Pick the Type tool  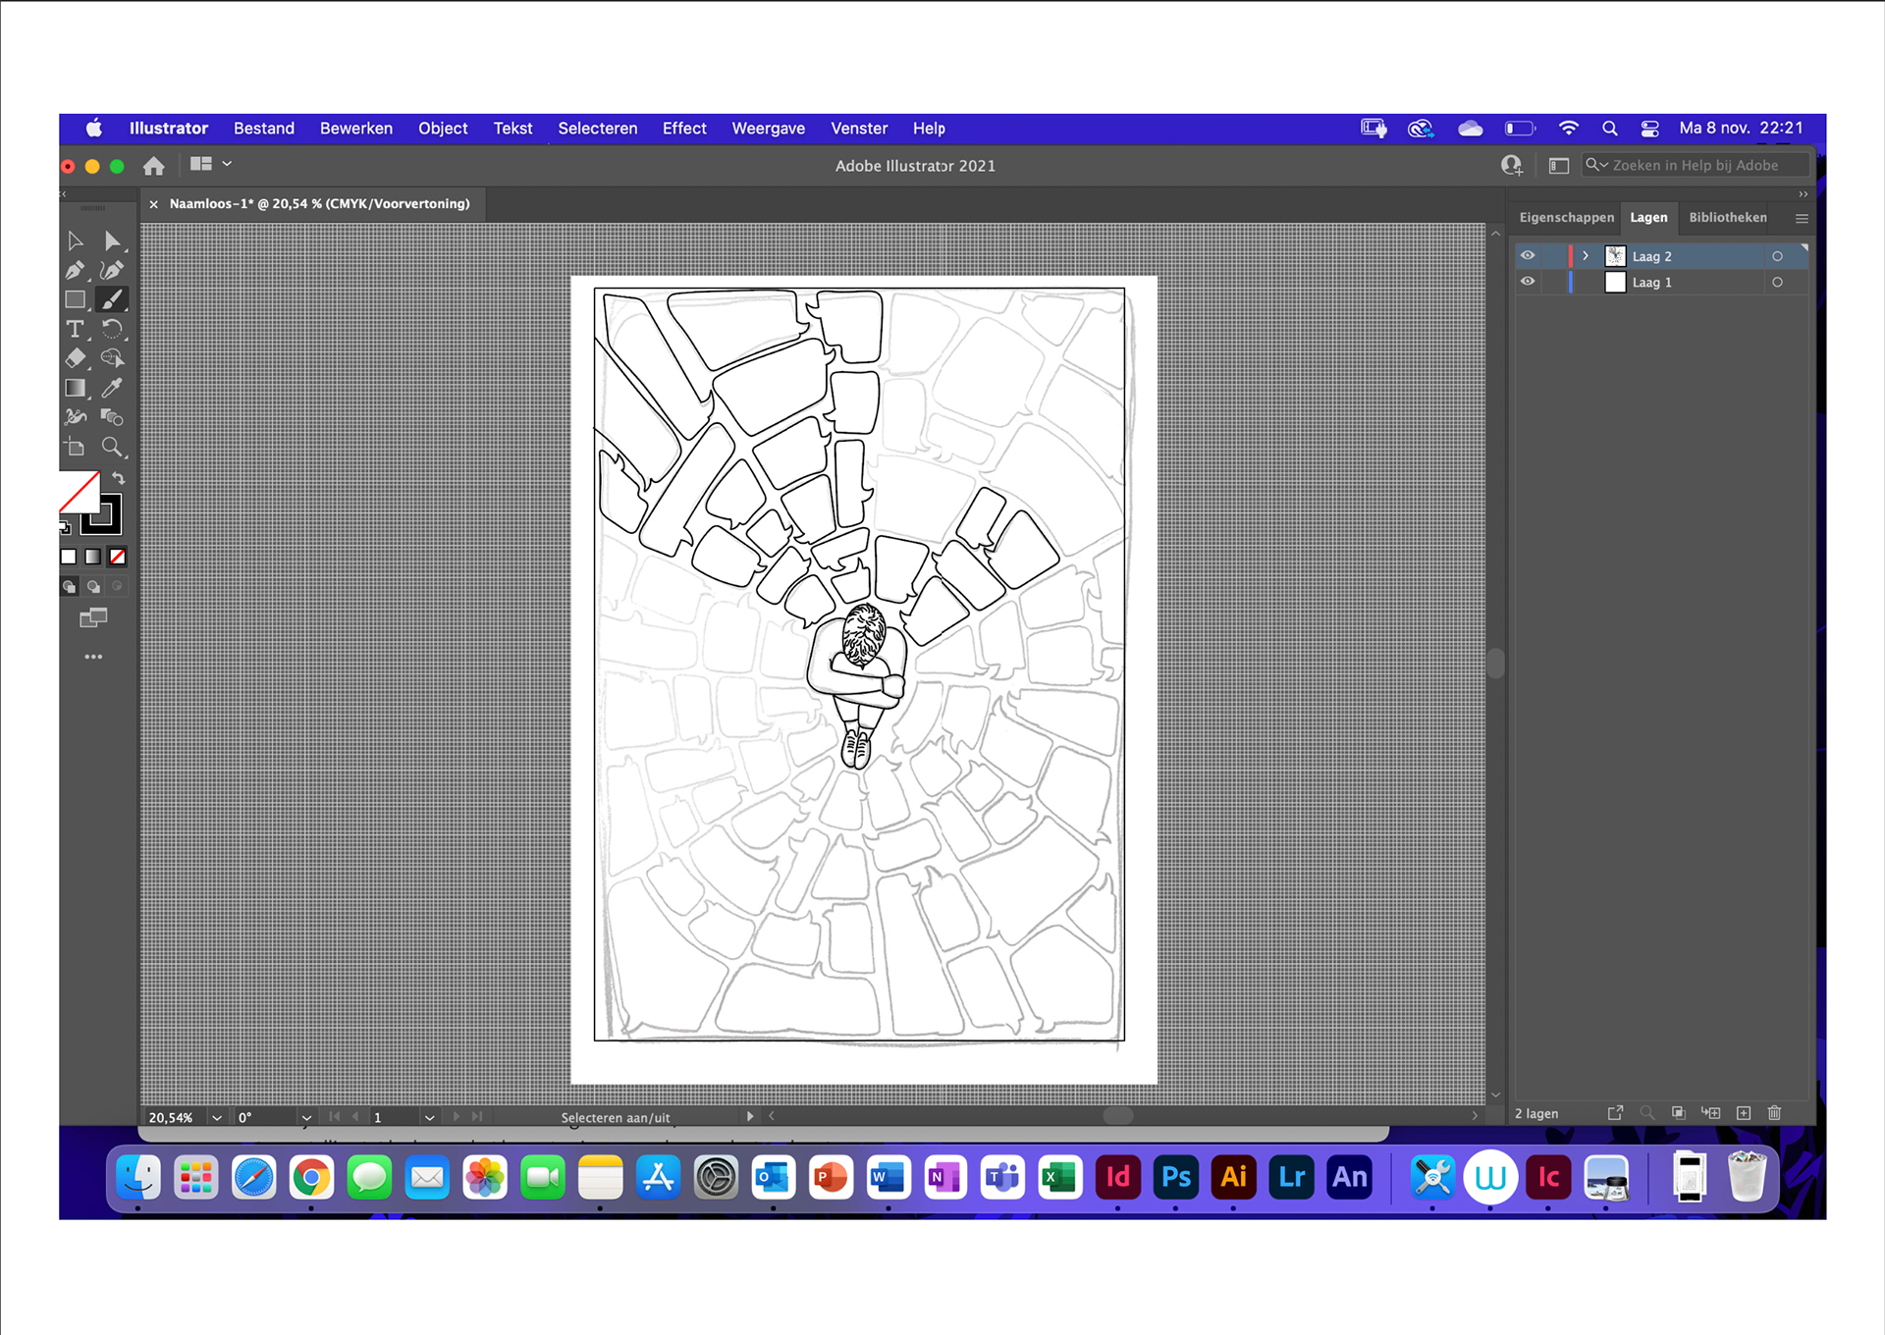[76, 329]
